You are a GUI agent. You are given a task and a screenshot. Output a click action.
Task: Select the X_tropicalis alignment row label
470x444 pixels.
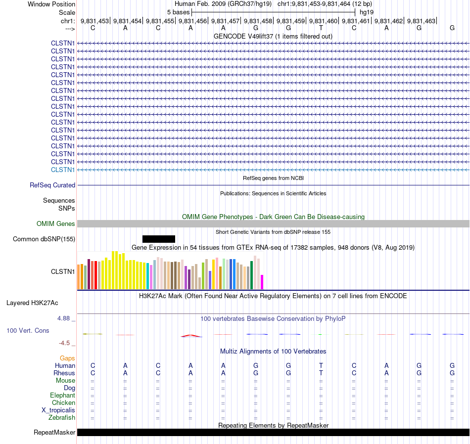pyautogui.click(x=58, y=410)
